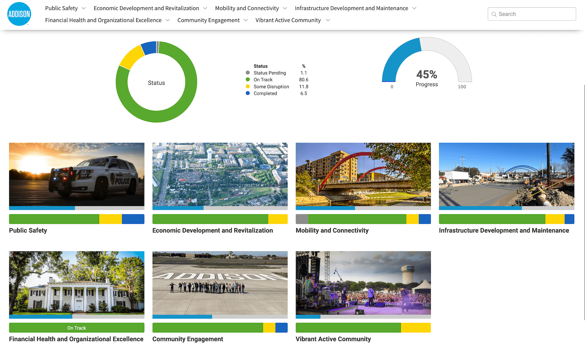
Task: Click the 'Completed' legend label
Action: pyautogui.click(x=265, y=93)
